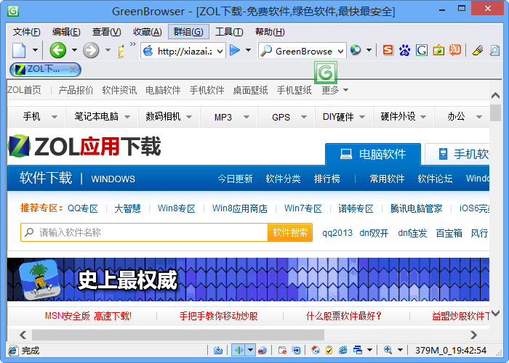Click the popup blocker window icon
This screenshot has height=363, width=509.
[282, 351]
